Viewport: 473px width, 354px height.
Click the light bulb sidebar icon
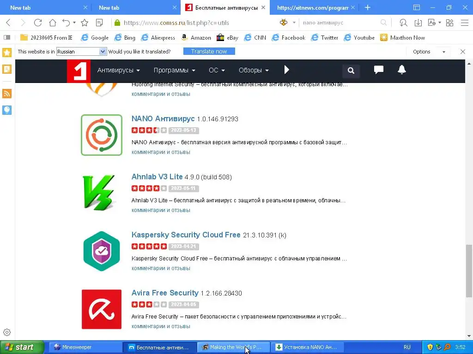7,110
